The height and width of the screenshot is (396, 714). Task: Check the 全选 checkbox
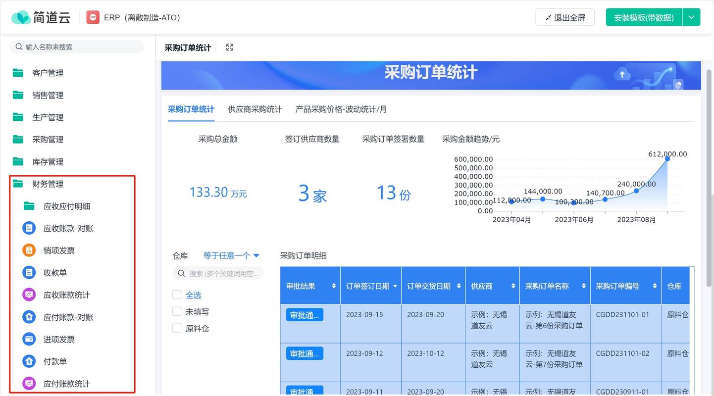pos(177,295)
